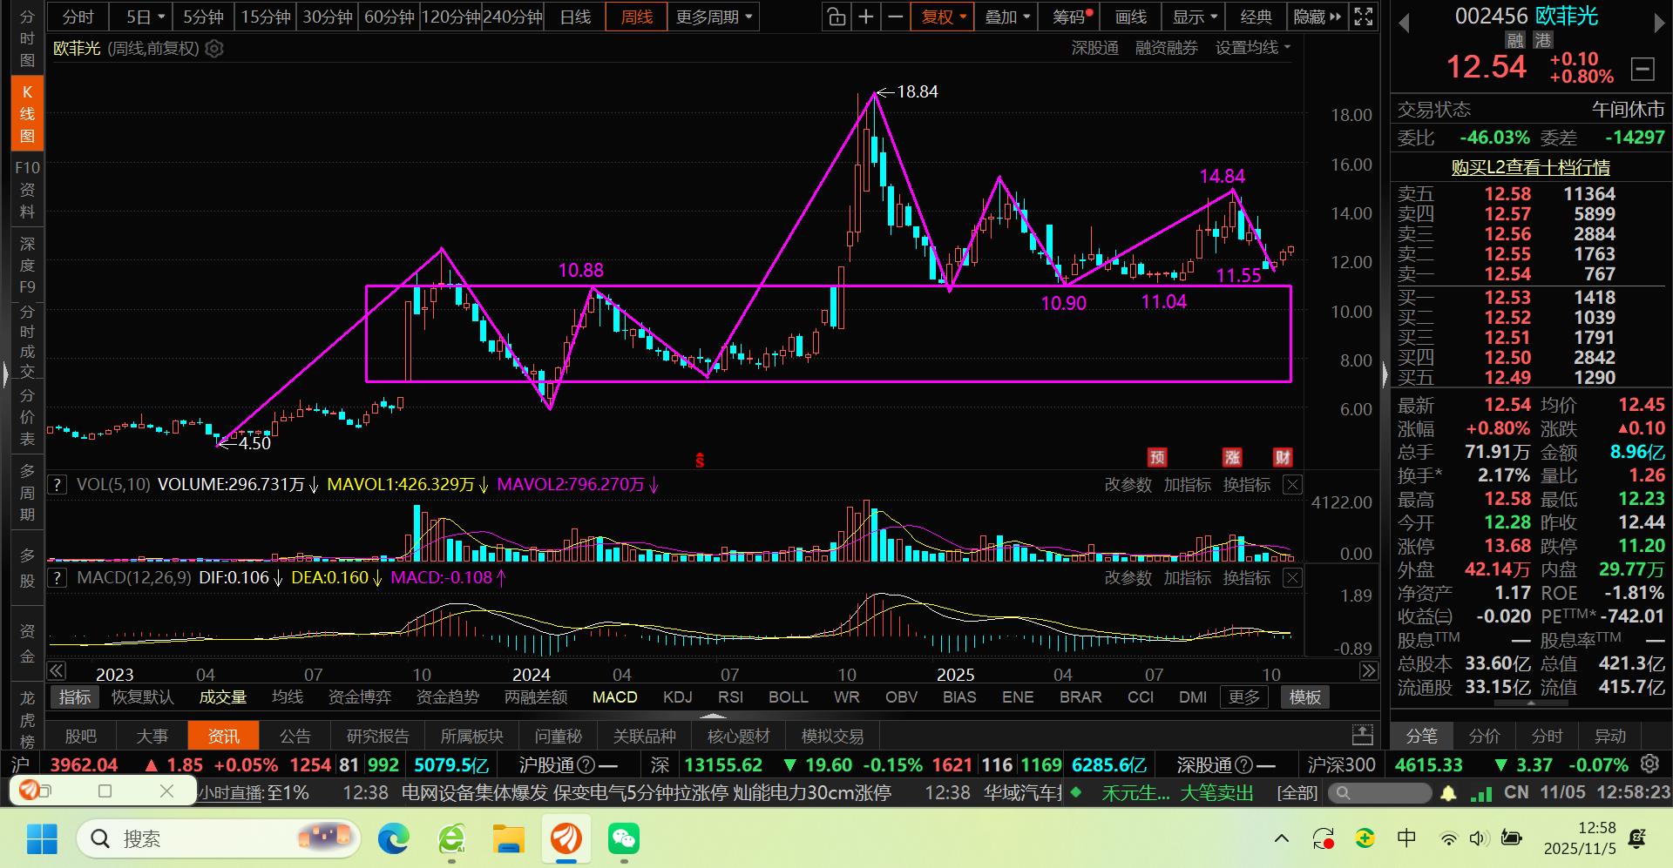1673x868 pixels.
Task: Select the KDJ indicator tab
Action: pyautogui.click(x=677, y=697)
